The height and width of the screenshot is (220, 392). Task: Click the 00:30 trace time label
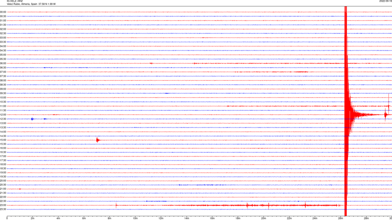tap(3, 16)
